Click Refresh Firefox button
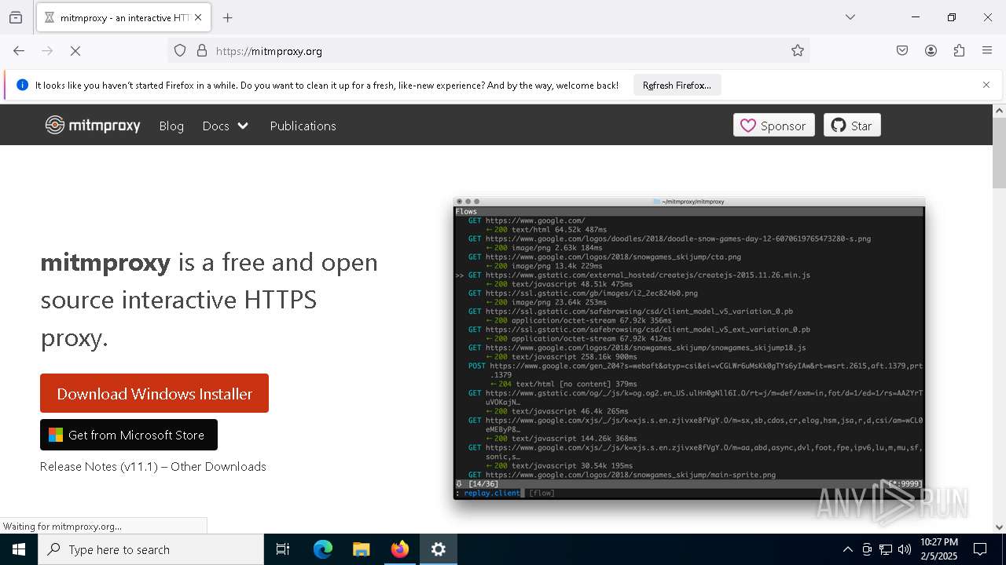This screenshot has width=1006, height=565. (x=677, y=86)
